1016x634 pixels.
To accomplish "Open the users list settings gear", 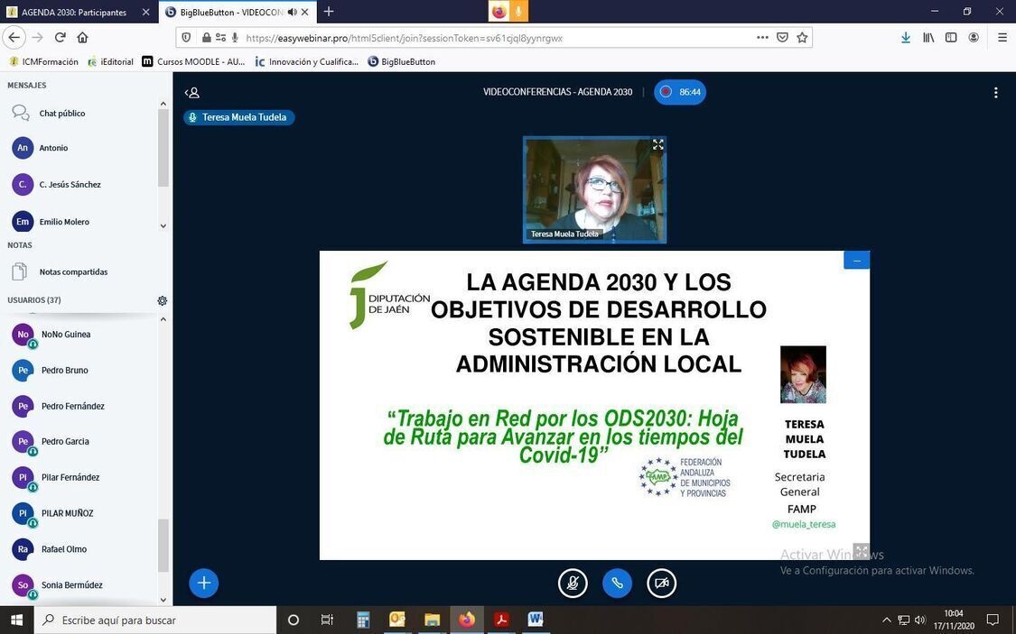I will [163, 300].
